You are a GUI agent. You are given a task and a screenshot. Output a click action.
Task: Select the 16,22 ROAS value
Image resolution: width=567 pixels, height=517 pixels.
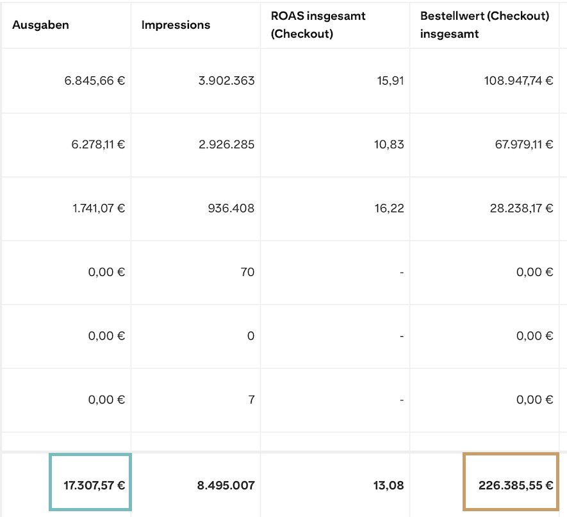tap(391, 208)
